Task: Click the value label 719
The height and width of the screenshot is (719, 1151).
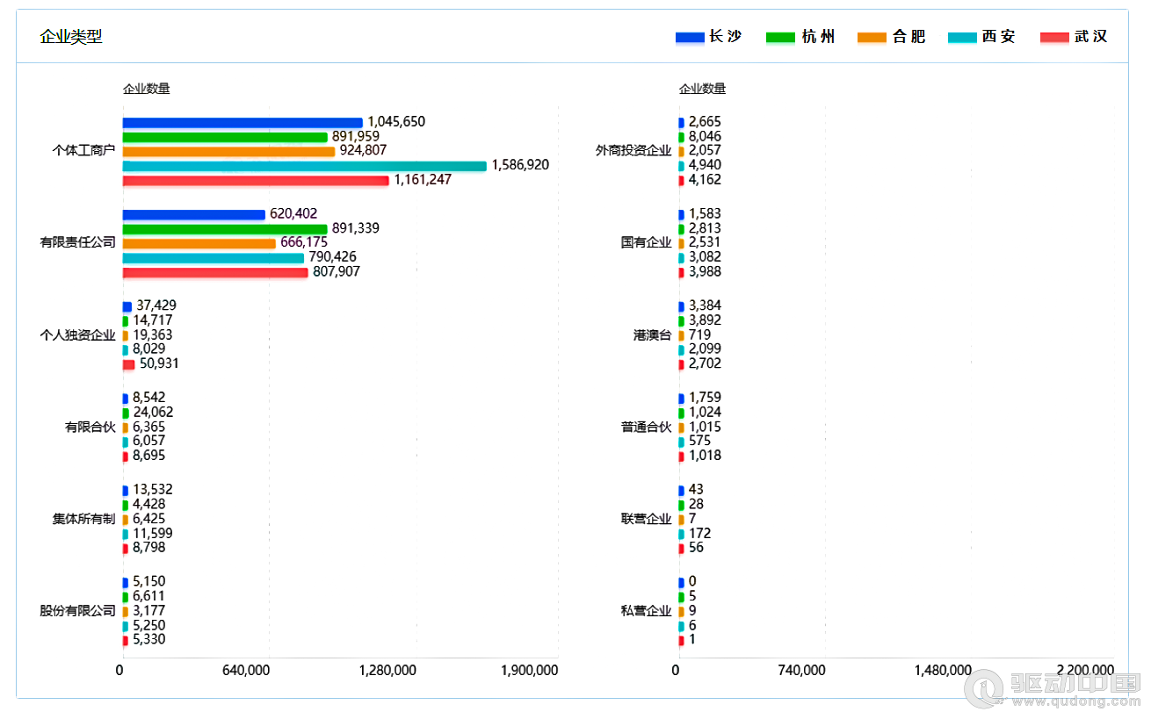Action: point(699,335)
